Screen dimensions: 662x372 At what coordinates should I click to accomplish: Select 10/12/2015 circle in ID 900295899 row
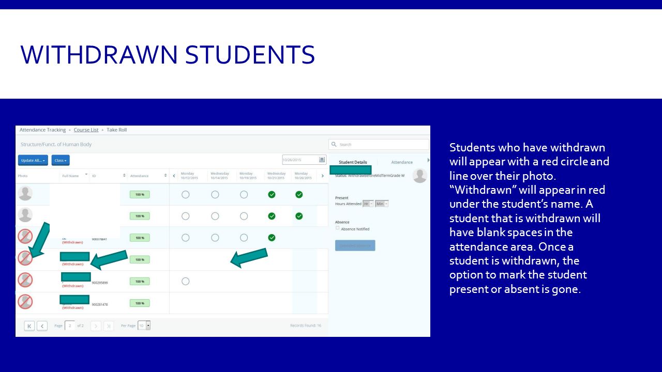[x=186, y=281]
